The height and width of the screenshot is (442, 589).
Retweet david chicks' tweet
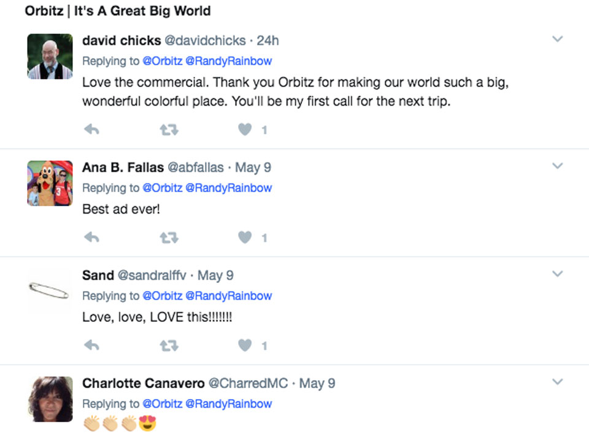168,130
